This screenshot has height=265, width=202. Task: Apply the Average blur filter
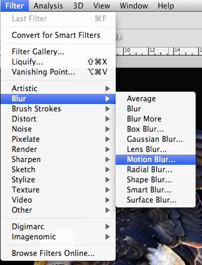pos(156,99)
